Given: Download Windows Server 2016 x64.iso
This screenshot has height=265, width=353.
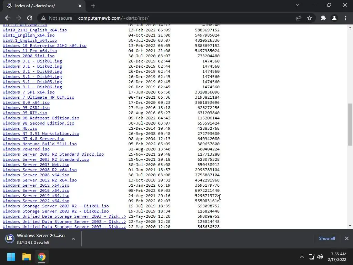Looking at the screenshot, I should click(x=36, y=190).
